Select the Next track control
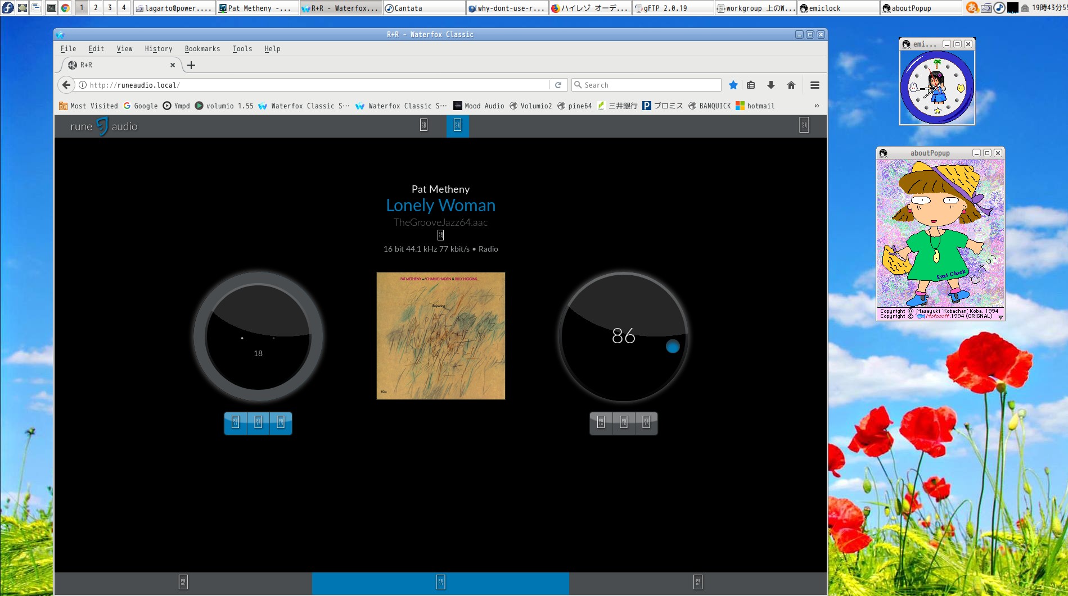The width and height of the screenshot is (1068, 596). click(x=645, y=423)
